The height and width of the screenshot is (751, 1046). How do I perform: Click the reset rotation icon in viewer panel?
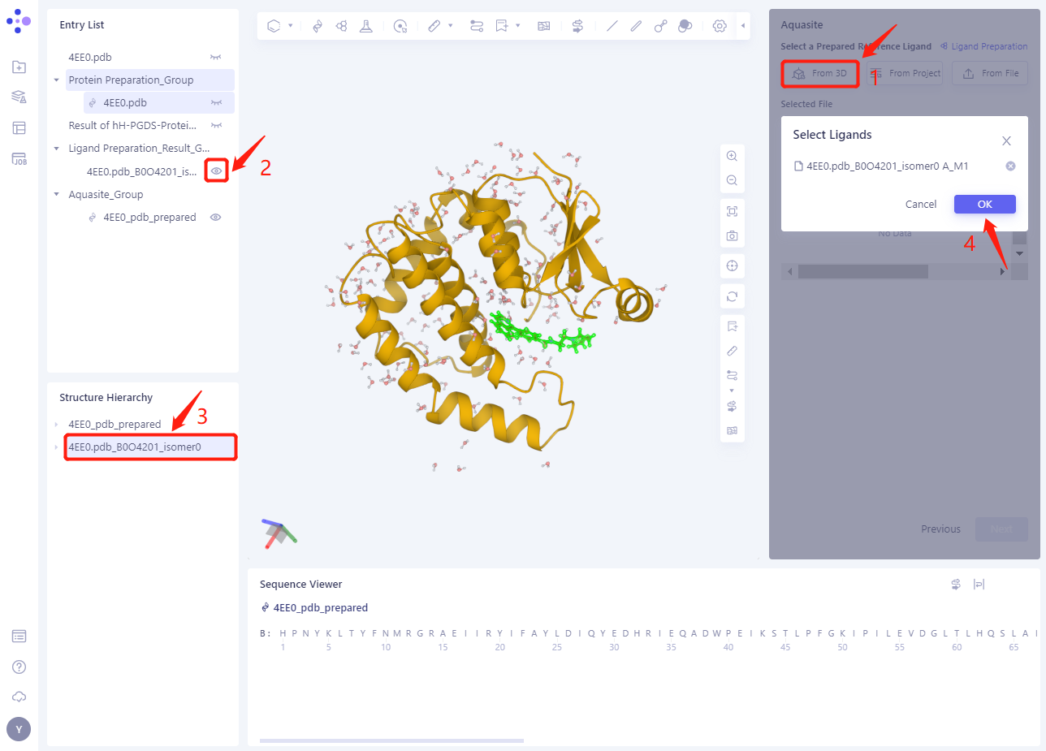pyautogui.click(x=732, y=296)
